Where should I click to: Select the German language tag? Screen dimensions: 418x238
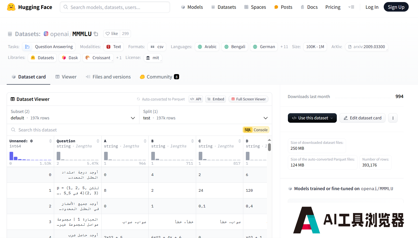coord(264,47)
